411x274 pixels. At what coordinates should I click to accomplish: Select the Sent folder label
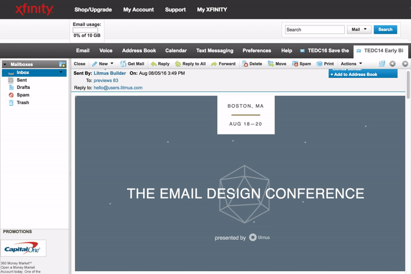pos(22,80)
